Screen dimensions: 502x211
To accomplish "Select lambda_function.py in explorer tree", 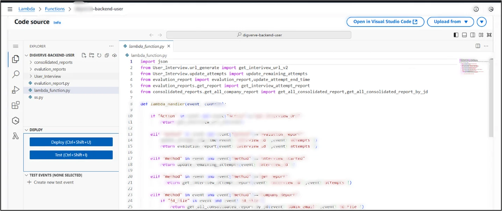I will click(52, 90).
